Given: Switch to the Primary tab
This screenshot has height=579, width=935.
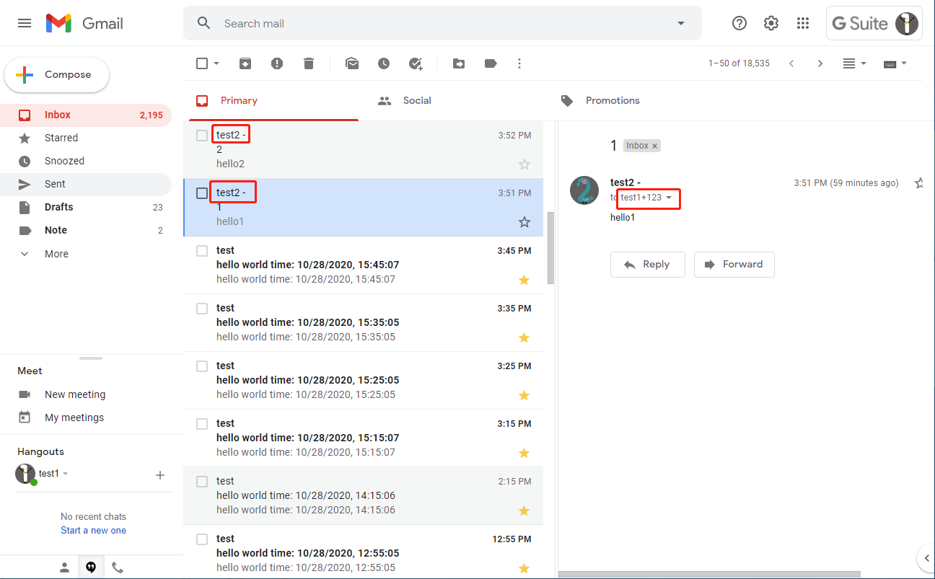Looking at the screenshot, I should click(x=273, y=101).
